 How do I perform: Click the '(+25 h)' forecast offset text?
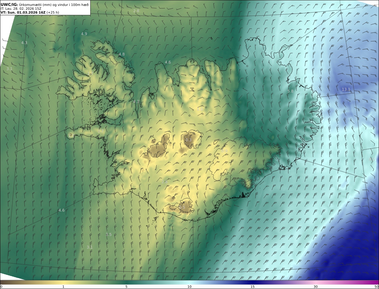53,12
